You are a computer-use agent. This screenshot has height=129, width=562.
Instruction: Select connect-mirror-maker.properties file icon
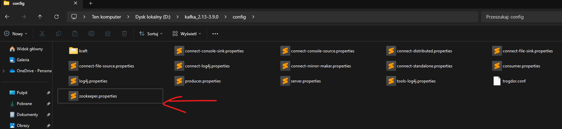[285, 66]
